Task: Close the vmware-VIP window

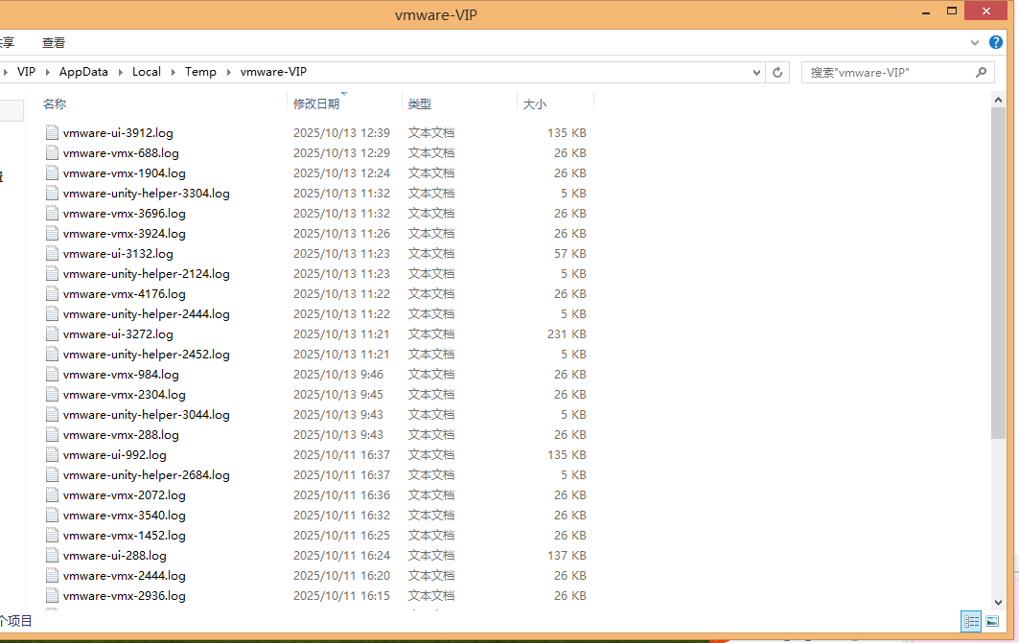Action: [985, 11]
